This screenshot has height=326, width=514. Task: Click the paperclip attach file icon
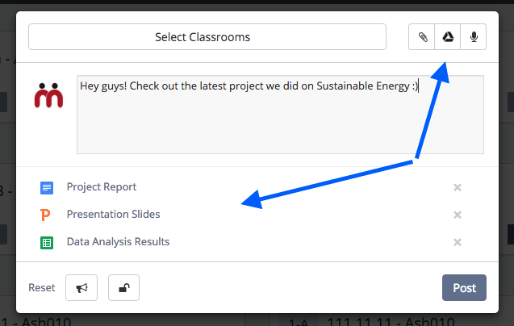click(x=422, y=37)
